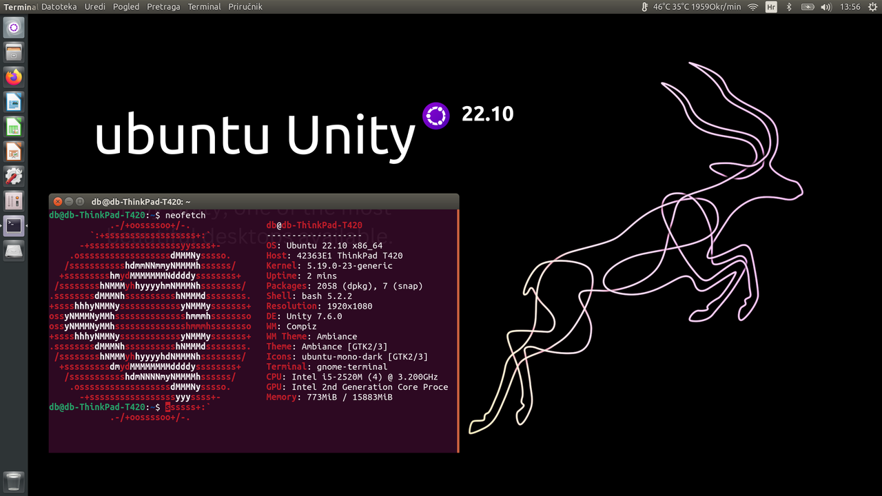Click the Packages: 2058 (dpkg) line
Image resolution: width=882 pixels, height=496 pixels.
click(345, 286)
